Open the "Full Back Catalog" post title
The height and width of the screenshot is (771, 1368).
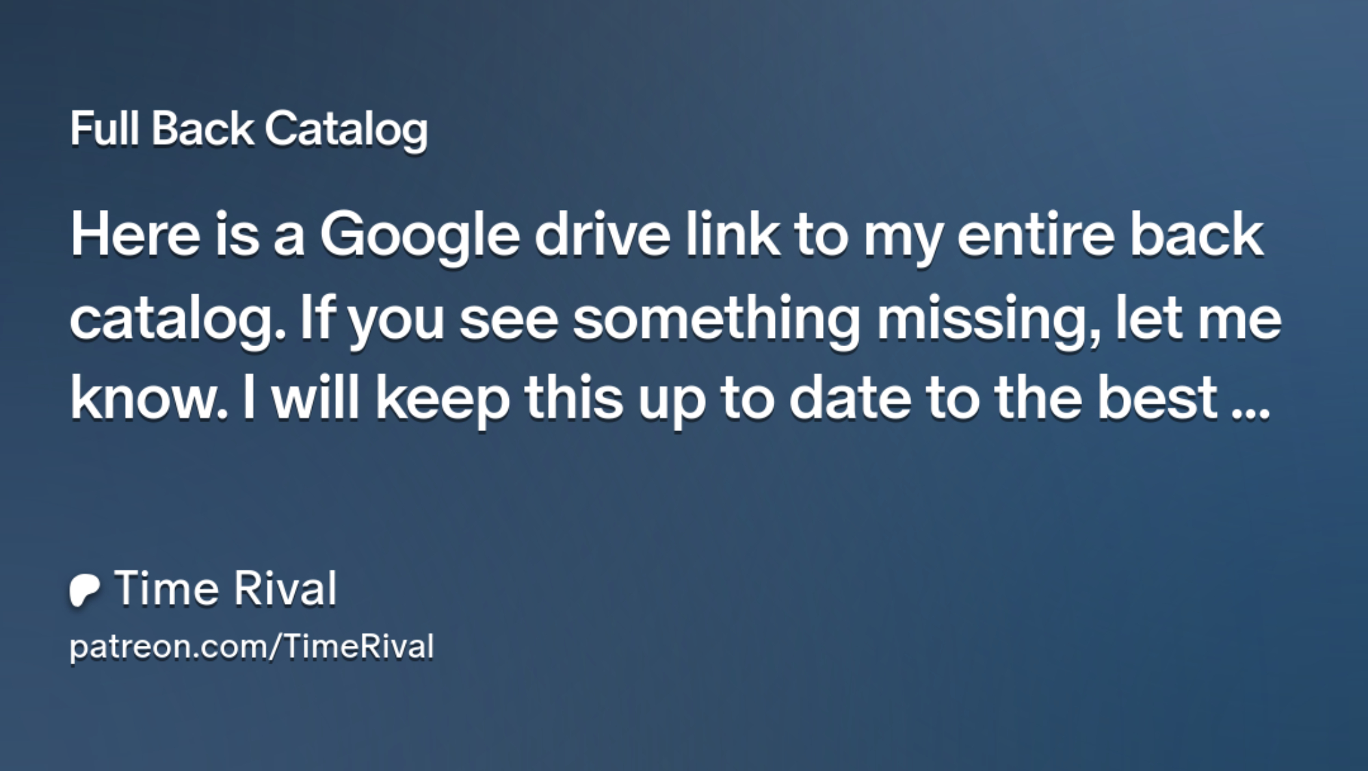[249, 129]
